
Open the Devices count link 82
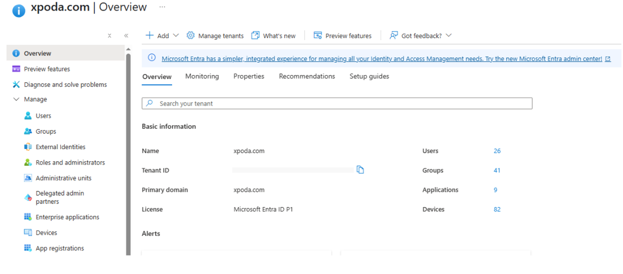[x=497, y=209]
